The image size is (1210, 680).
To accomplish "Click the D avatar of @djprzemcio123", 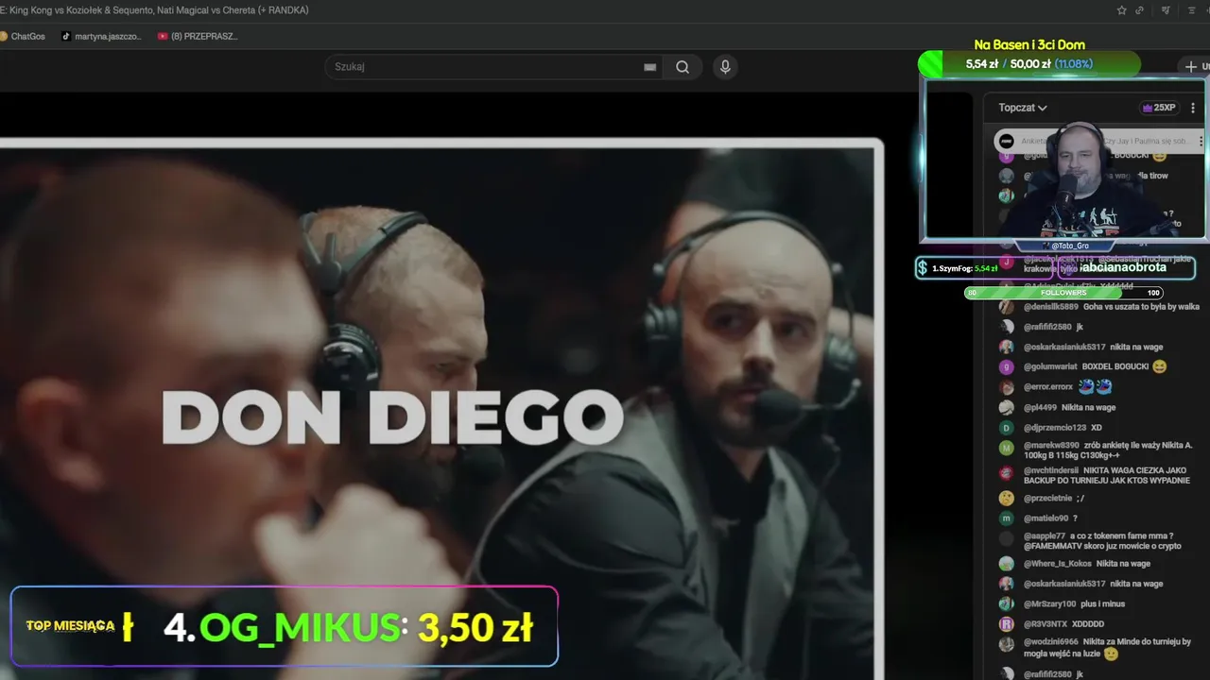I will point(1007,428).
